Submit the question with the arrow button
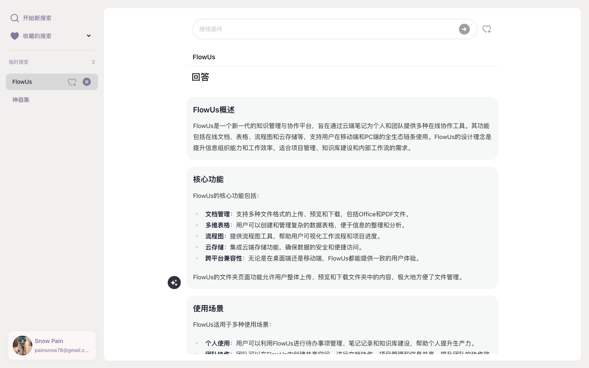Image resolution: width=589 pixels, height=368 pixels. click(464, 29)
